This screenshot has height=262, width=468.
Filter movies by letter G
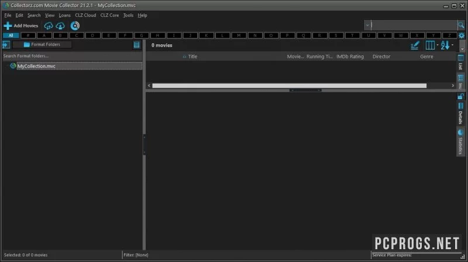pos(141,36)
